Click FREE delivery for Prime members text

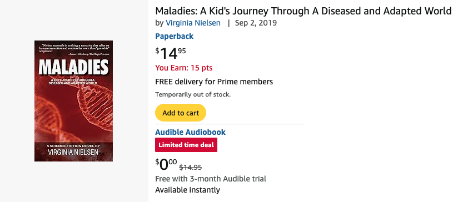pos(214,82)
